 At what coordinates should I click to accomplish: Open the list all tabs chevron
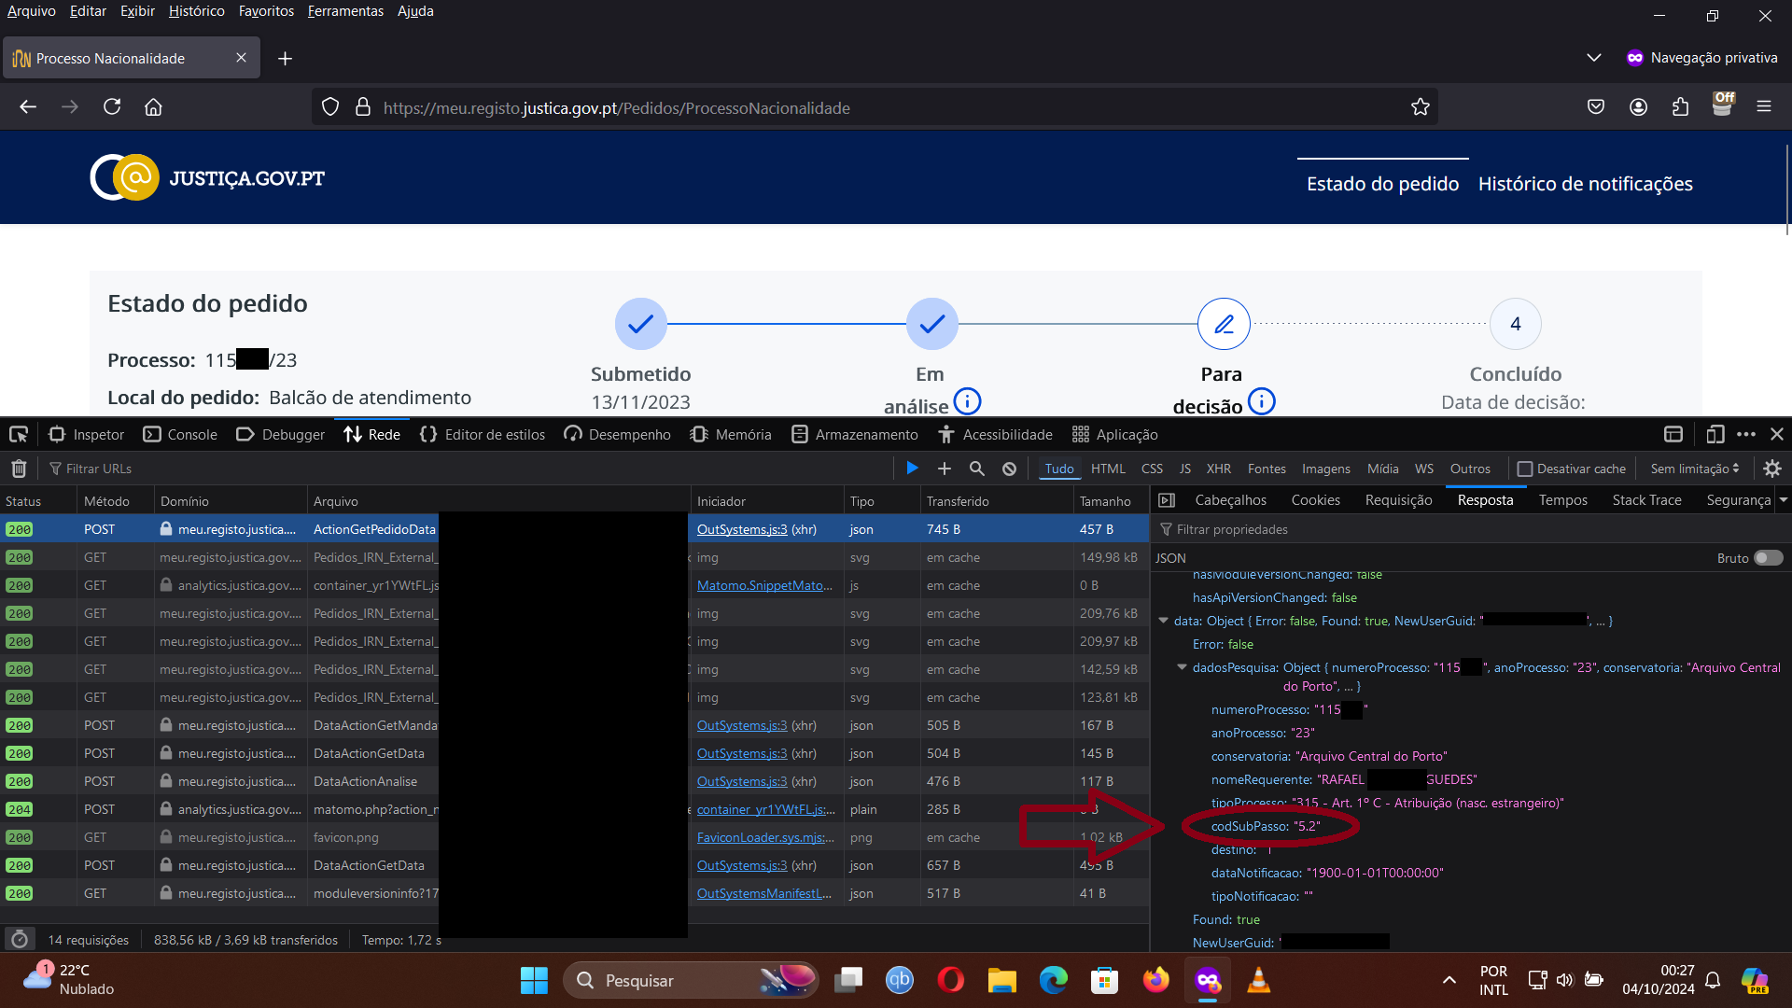tap(1594, 58)
